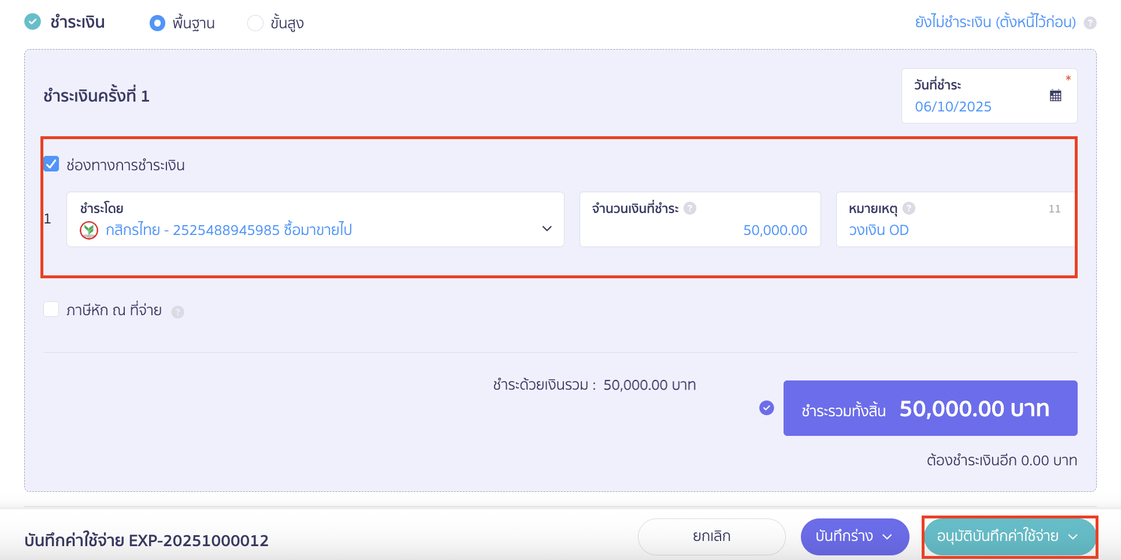Click the Kasikorn bank logo in ชำระโดย
Image resolution: width=1121 pixels, height=560 pixels.
[x=88, y=229]
